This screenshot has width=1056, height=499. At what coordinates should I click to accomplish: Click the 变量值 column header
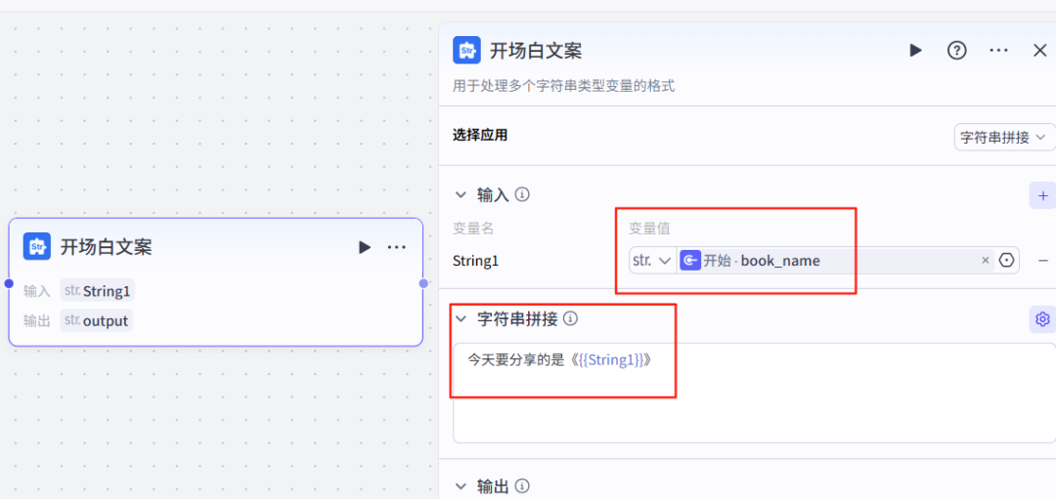pos(649,229)
